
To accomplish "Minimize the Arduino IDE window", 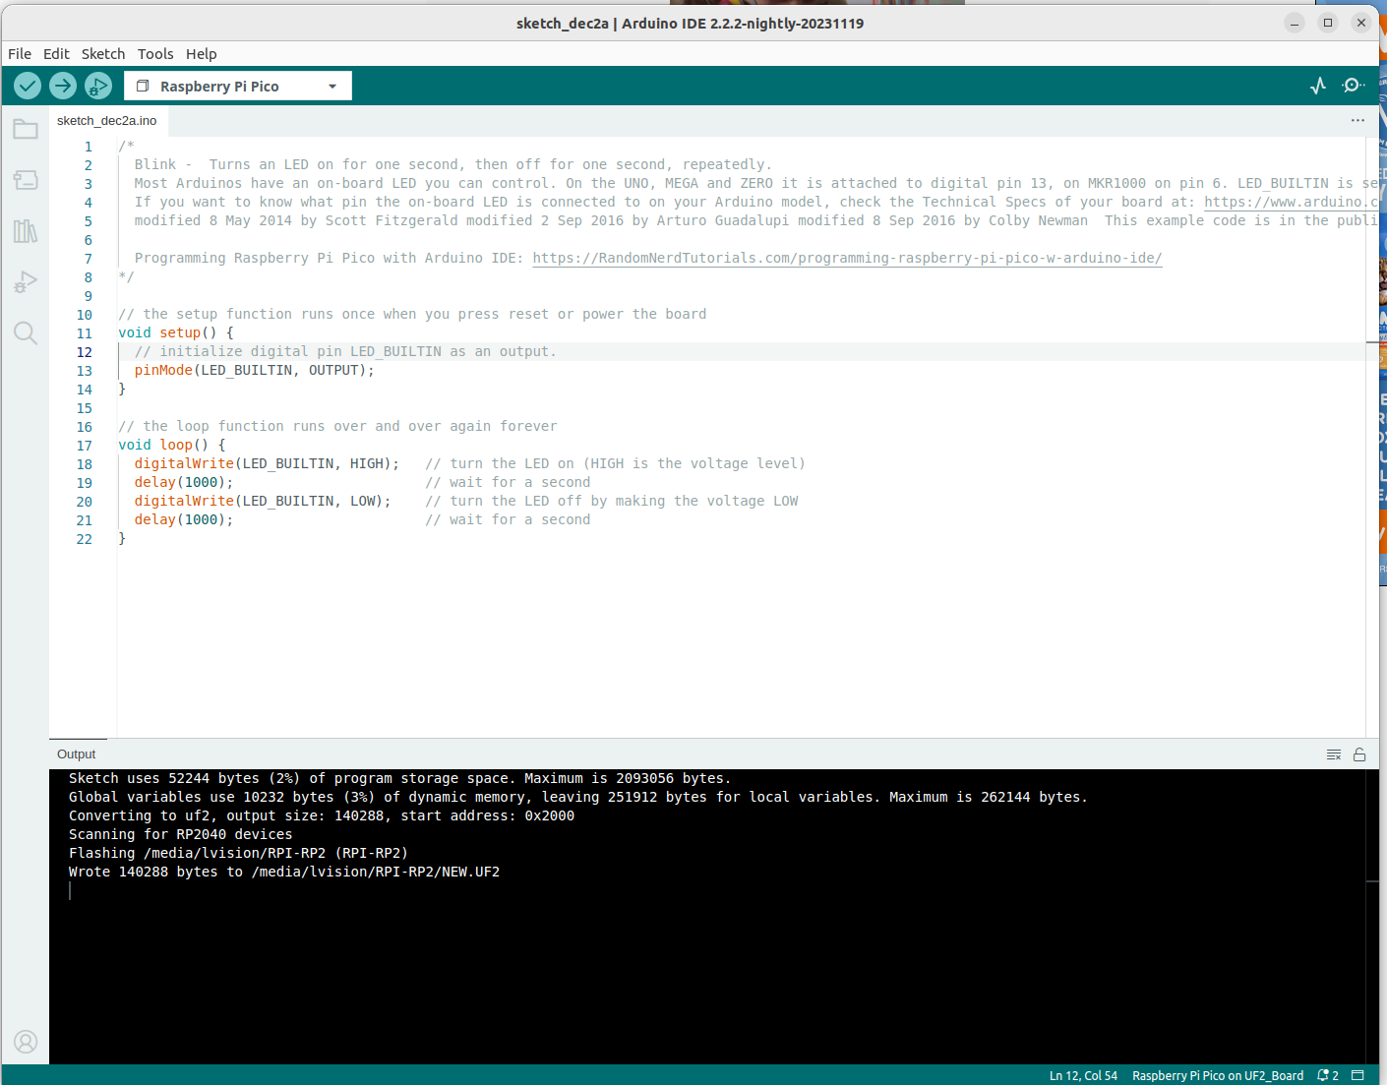I will (x=1295, y=23).
